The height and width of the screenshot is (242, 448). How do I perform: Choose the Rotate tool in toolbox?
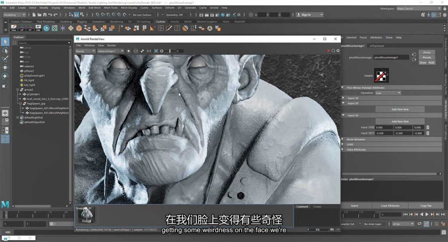(x=5, y=76)
